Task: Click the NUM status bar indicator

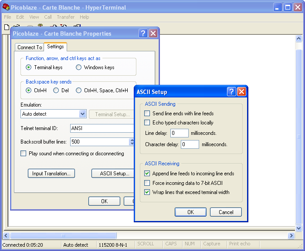Action: click(190, 244)
